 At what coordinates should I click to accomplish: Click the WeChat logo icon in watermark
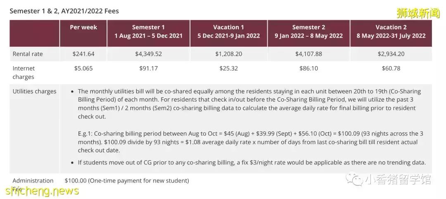click(x=355, y=180)
